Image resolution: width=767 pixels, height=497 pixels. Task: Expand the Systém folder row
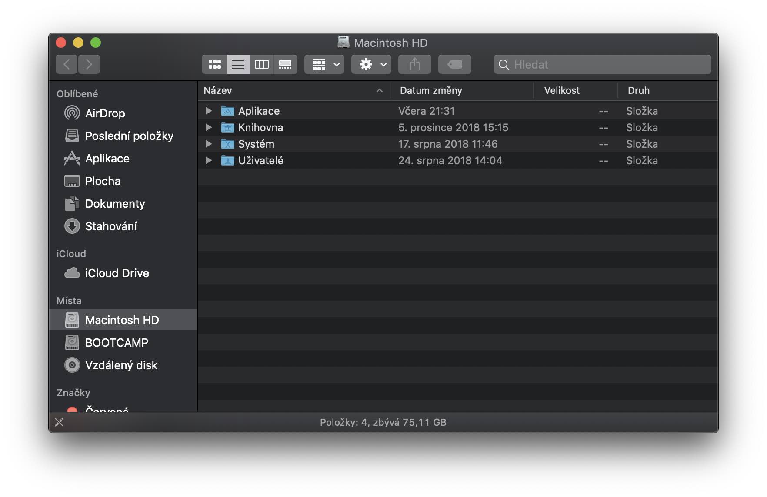click(x=209, y=144)
